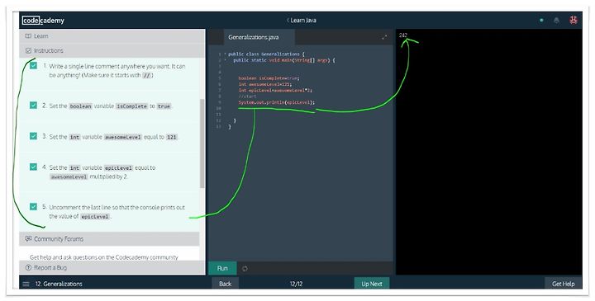Click the Community Forums chat icon

[28, 239]
